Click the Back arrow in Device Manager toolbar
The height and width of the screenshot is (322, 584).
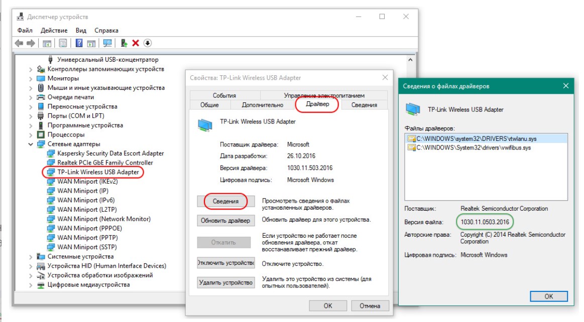coord(19,43)
